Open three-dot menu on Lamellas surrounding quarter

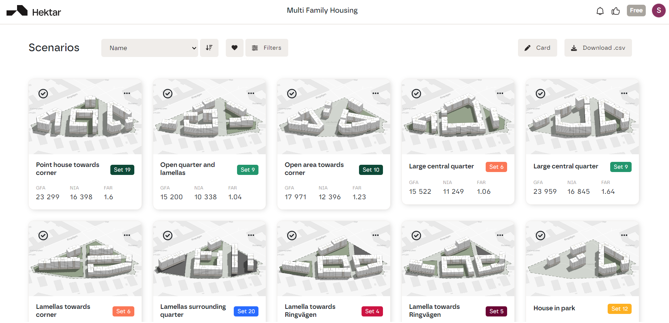[x=251, y=235]
